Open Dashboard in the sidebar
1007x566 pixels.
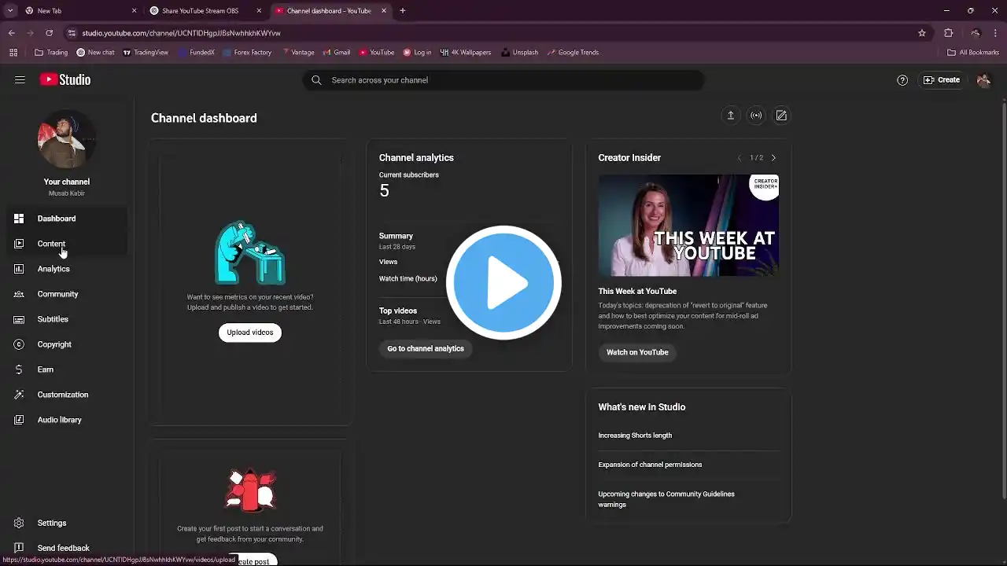click(x=67, y=219)
